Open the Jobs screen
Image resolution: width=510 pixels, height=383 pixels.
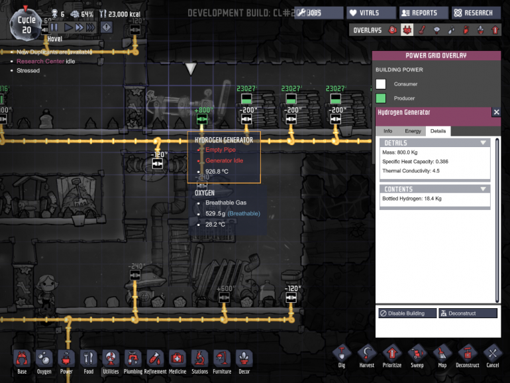[x=319, y=13]
